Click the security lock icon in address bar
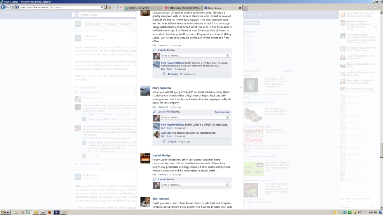The image size is (383, 215). pyautogui.click(x=110, y=7)
